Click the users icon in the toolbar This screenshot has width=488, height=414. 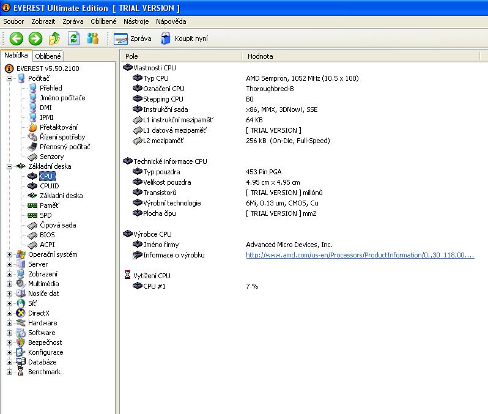click(x=93, y=39)
